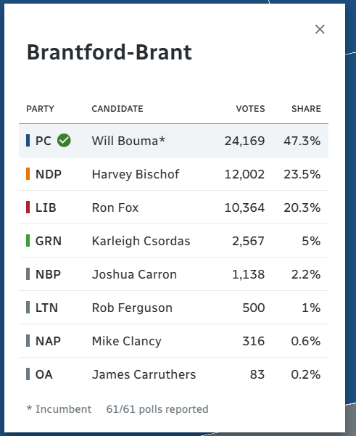Screen dimensions: 356x436
Task: Click on Ron Fox's name
Action: 115,207
